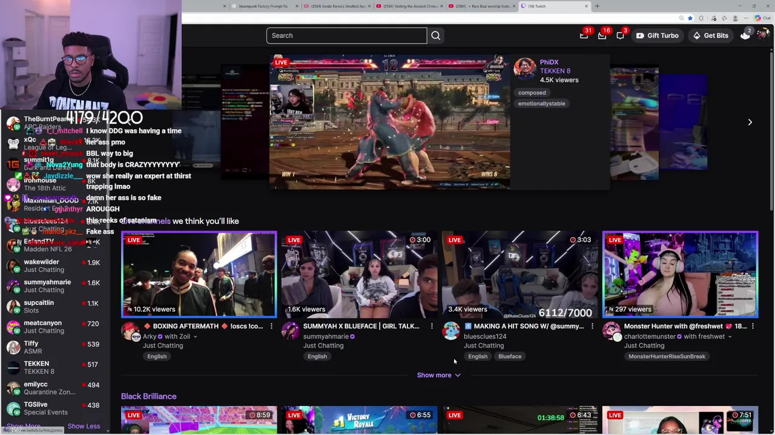Open the Prime loot icon with 31 badge
The image size is (775, 435).
click(x=584, y=36)
